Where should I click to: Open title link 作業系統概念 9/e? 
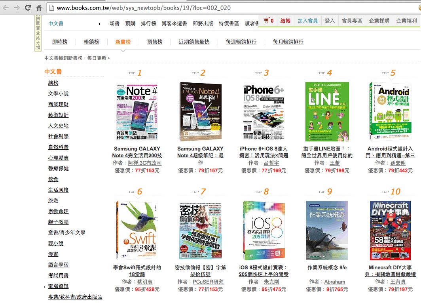coord(327,267)
